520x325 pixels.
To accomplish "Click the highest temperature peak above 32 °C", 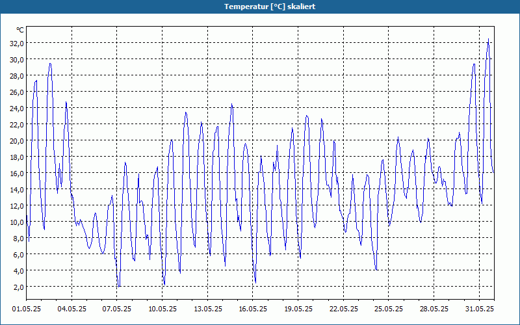I will click(x=488, y=39).
